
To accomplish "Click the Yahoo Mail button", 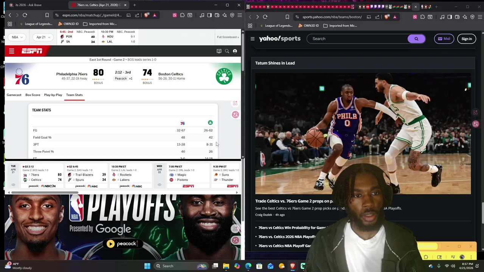I will pos(444,39).
